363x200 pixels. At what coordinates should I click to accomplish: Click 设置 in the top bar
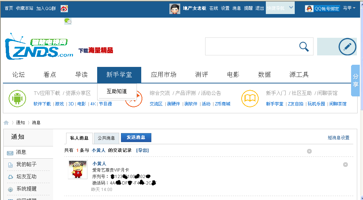click(x=225, y=8)
